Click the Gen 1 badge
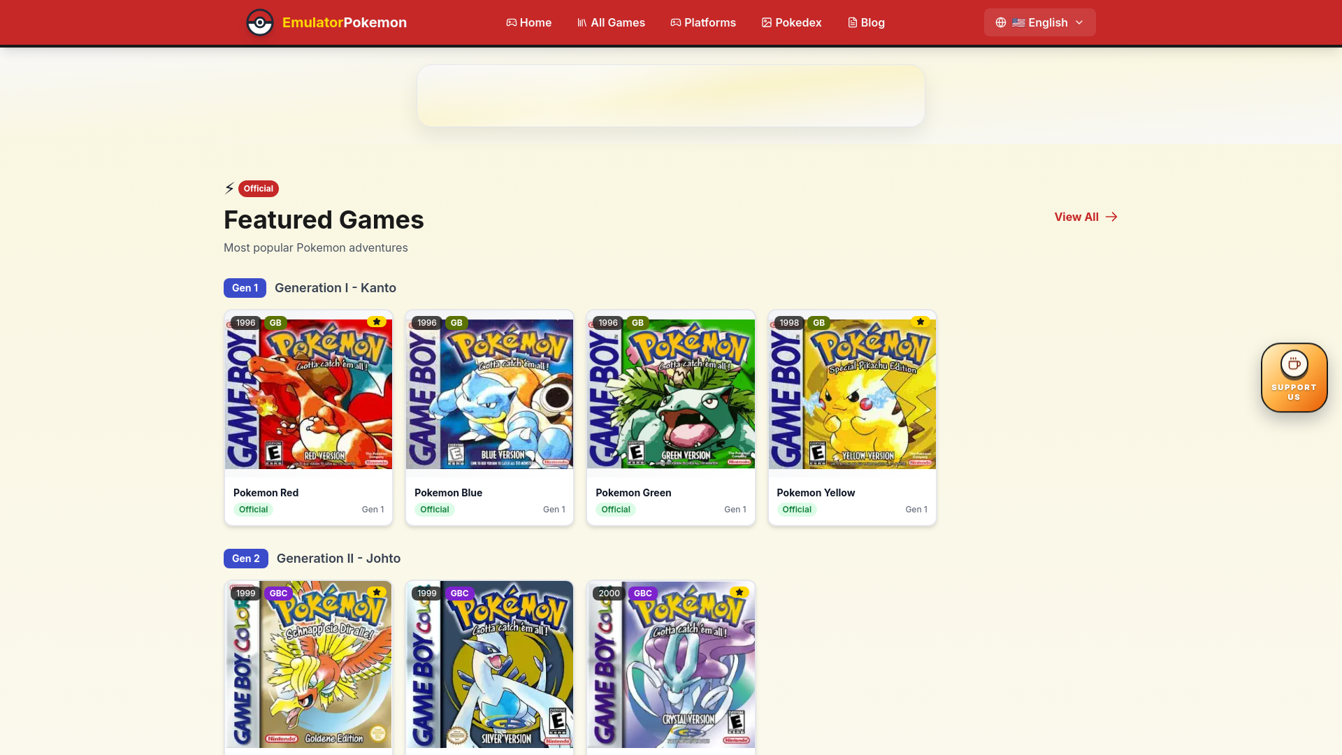This screenshot has width=1342, height=755. (245, 288)
